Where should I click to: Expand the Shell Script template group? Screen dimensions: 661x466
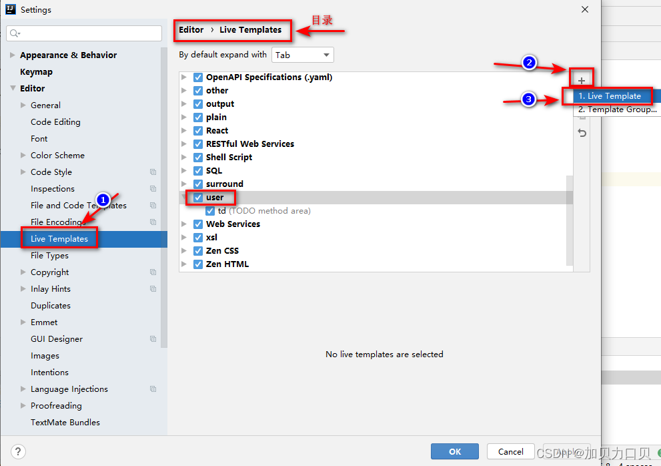[x=185, y=158]
